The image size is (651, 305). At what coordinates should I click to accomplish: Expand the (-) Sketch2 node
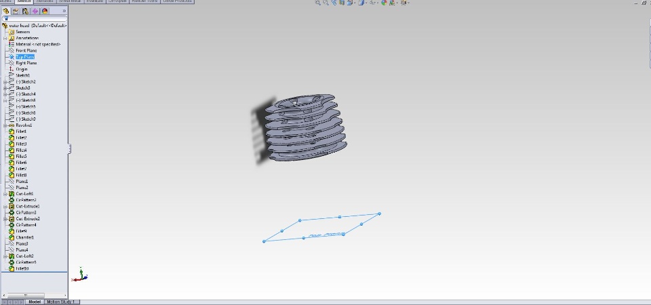5,82
